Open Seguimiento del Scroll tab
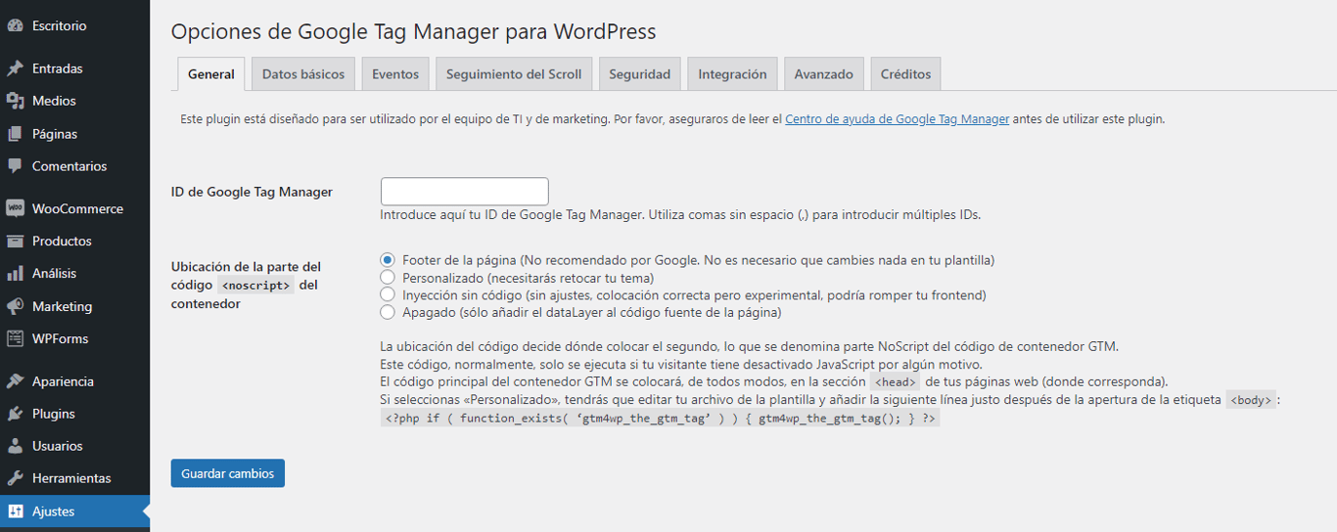Image resolution: width=1337 pixels, height=532 pixels. pyautogui.click(x=514, y=74)
